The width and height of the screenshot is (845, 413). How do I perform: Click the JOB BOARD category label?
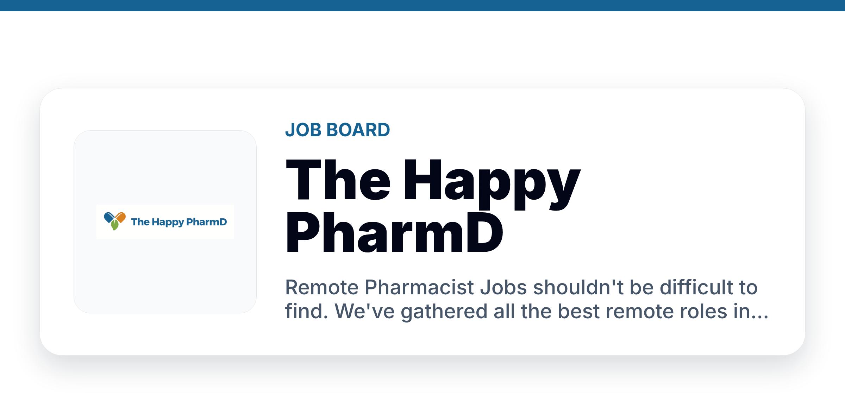(x=337, y=130)
